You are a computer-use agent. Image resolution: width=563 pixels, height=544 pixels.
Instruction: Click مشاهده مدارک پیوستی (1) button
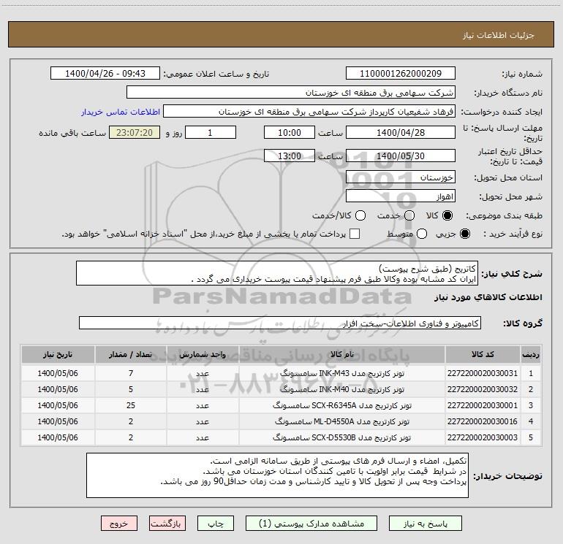[311, 524]
